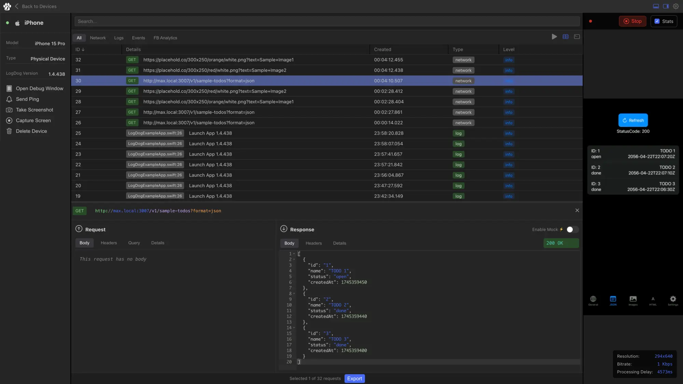Enable the Mock response switch

tap(572, 229)
